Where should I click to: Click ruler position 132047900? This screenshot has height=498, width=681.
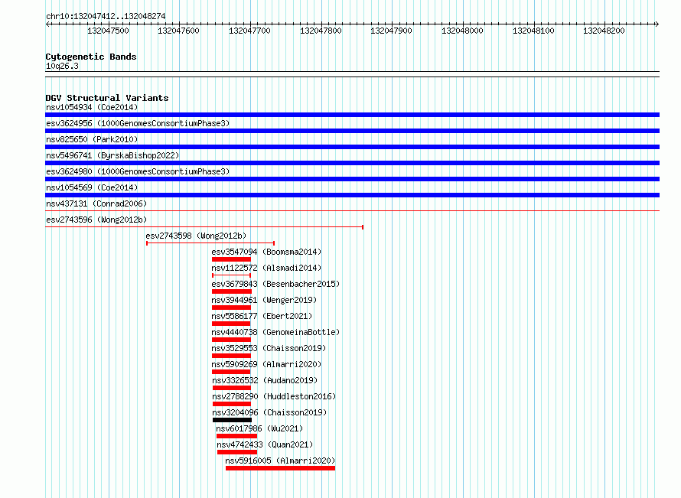[x=391, y=31]
